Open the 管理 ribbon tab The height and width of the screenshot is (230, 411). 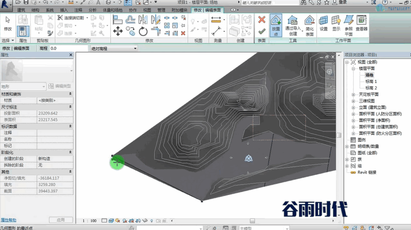click(x=161, y=10)
